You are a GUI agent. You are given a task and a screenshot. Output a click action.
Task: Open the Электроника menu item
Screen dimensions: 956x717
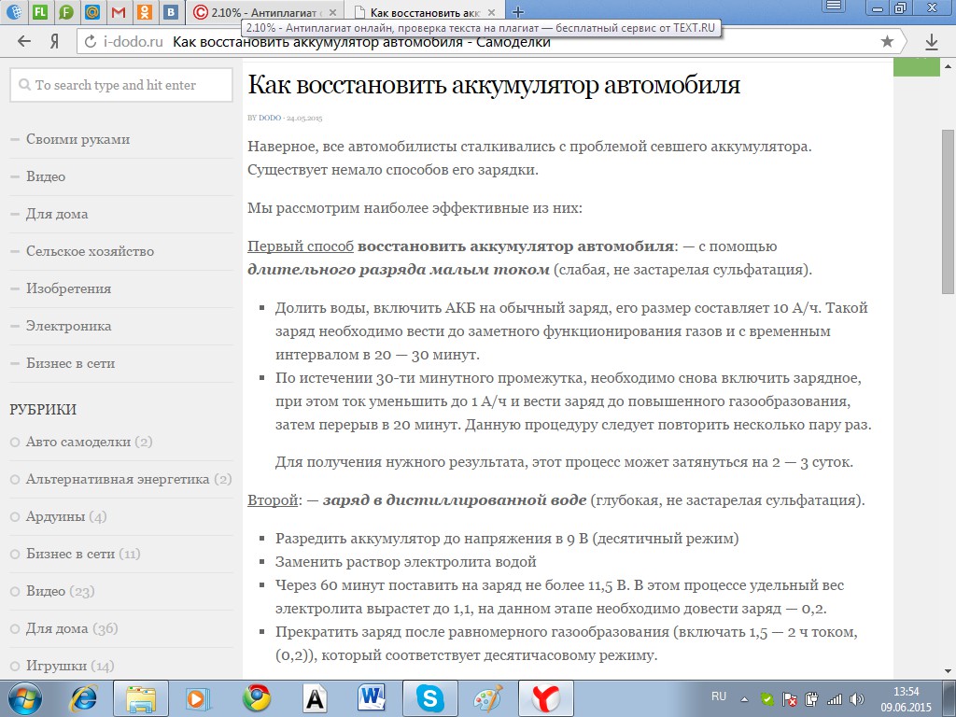point(68,326)
